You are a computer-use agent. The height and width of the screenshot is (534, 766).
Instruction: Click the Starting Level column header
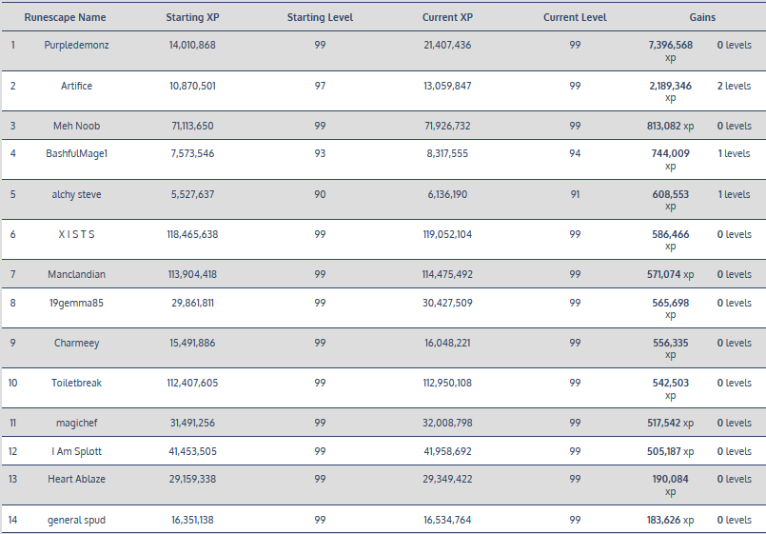320,17
